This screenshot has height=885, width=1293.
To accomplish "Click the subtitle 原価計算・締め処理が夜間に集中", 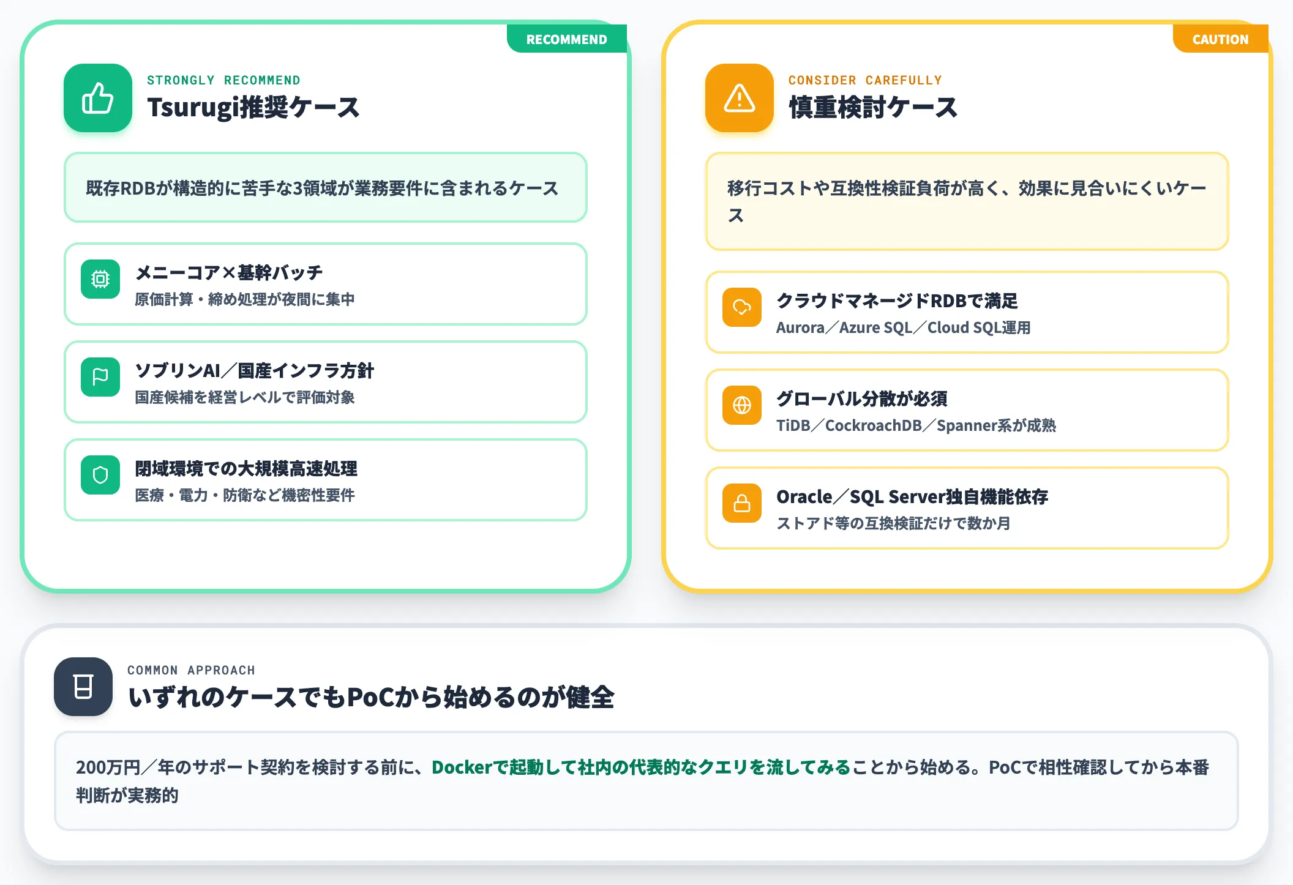I will [x=245, y=299].
